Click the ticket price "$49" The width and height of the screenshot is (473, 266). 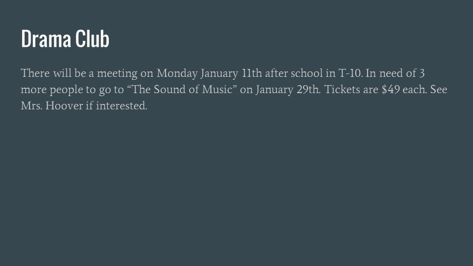(391, 89)
